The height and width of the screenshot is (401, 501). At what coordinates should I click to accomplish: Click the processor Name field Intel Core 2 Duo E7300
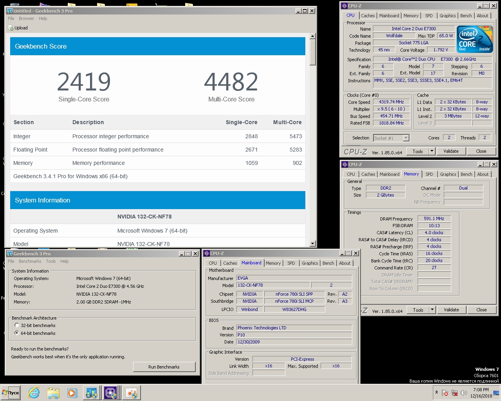[414, 29]
